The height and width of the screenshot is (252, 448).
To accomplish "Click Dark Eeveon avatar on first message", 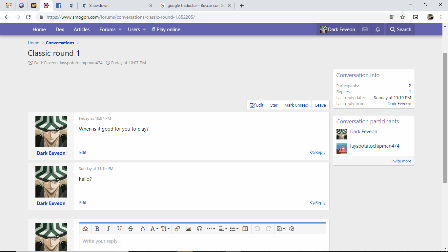I will click(51, 132).
